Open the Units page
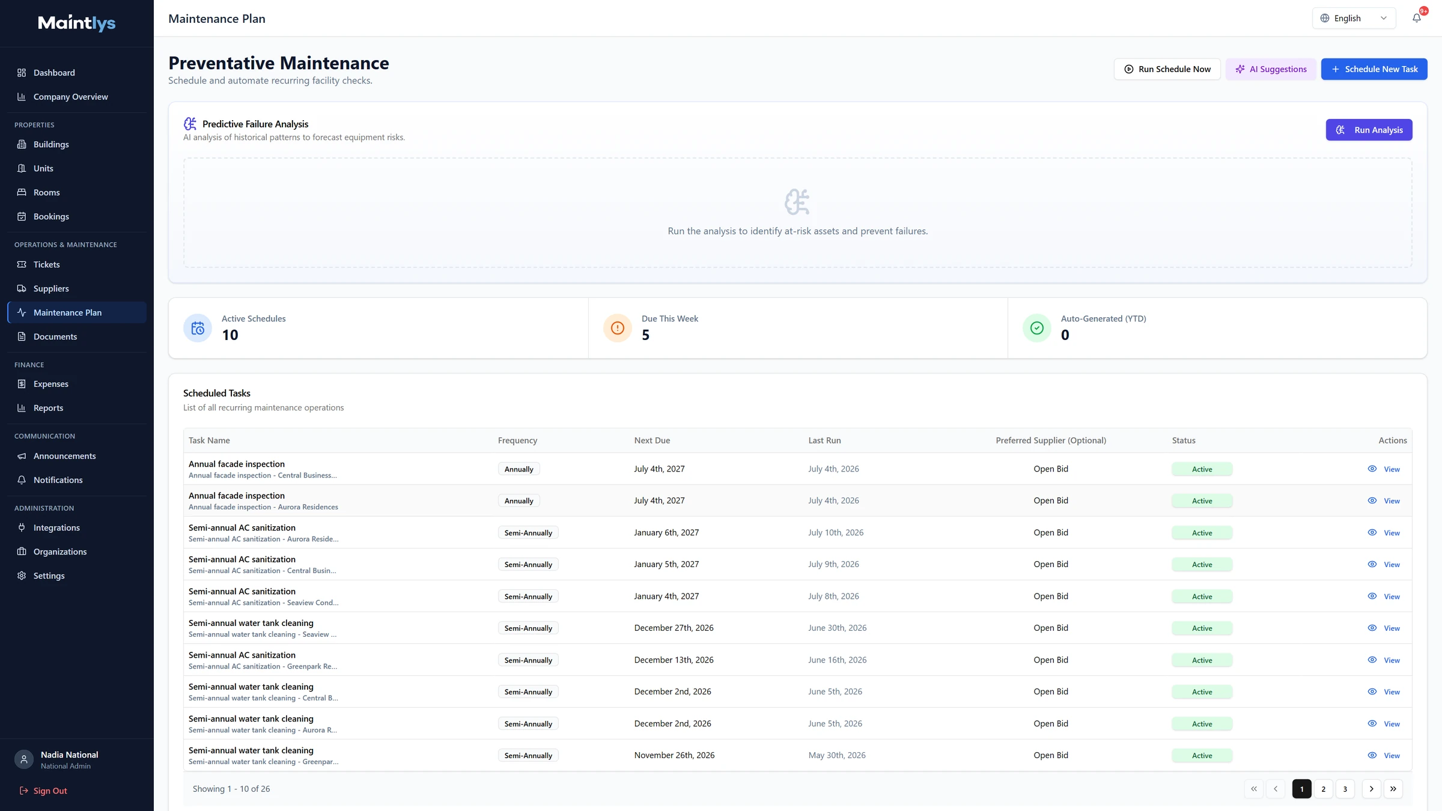The height and width of the screenshot is (811, 1442). point(77,168)
